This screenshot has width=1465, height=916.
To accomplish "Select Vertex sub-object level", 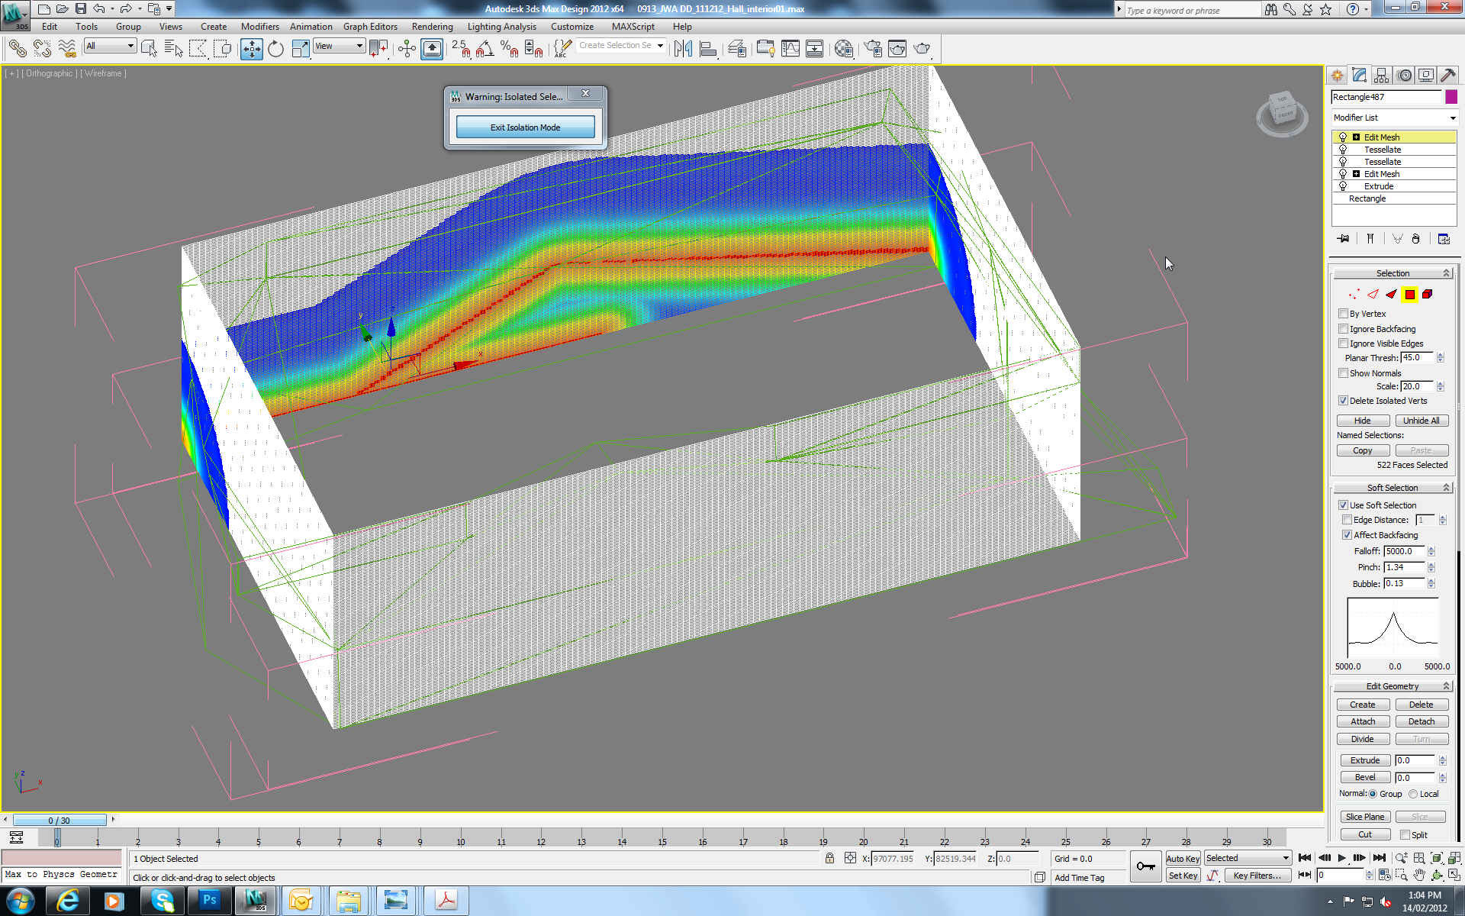I will [1354, 294].
